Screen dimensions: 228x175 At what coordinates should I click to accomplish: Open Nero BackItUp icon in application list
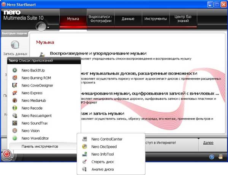coord(15,70)
